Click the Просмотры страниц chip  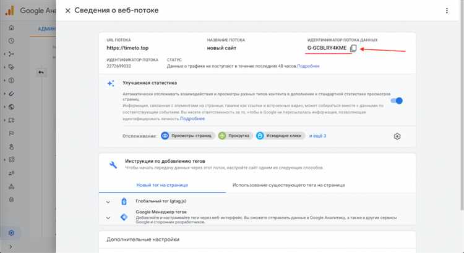(187, 136)
